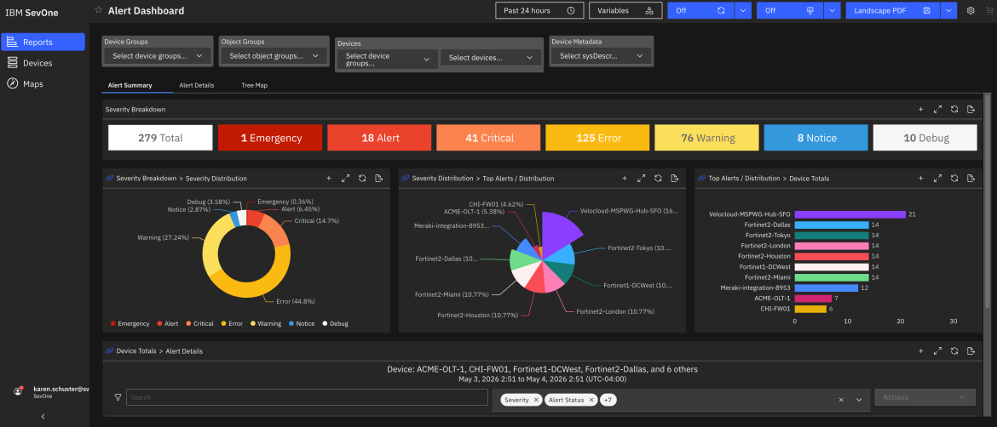This screenshot has width=997, height=427.
Task: Click link icon of Severity Distribution widget
Action: pyautogui.click(x=109, y=179)
